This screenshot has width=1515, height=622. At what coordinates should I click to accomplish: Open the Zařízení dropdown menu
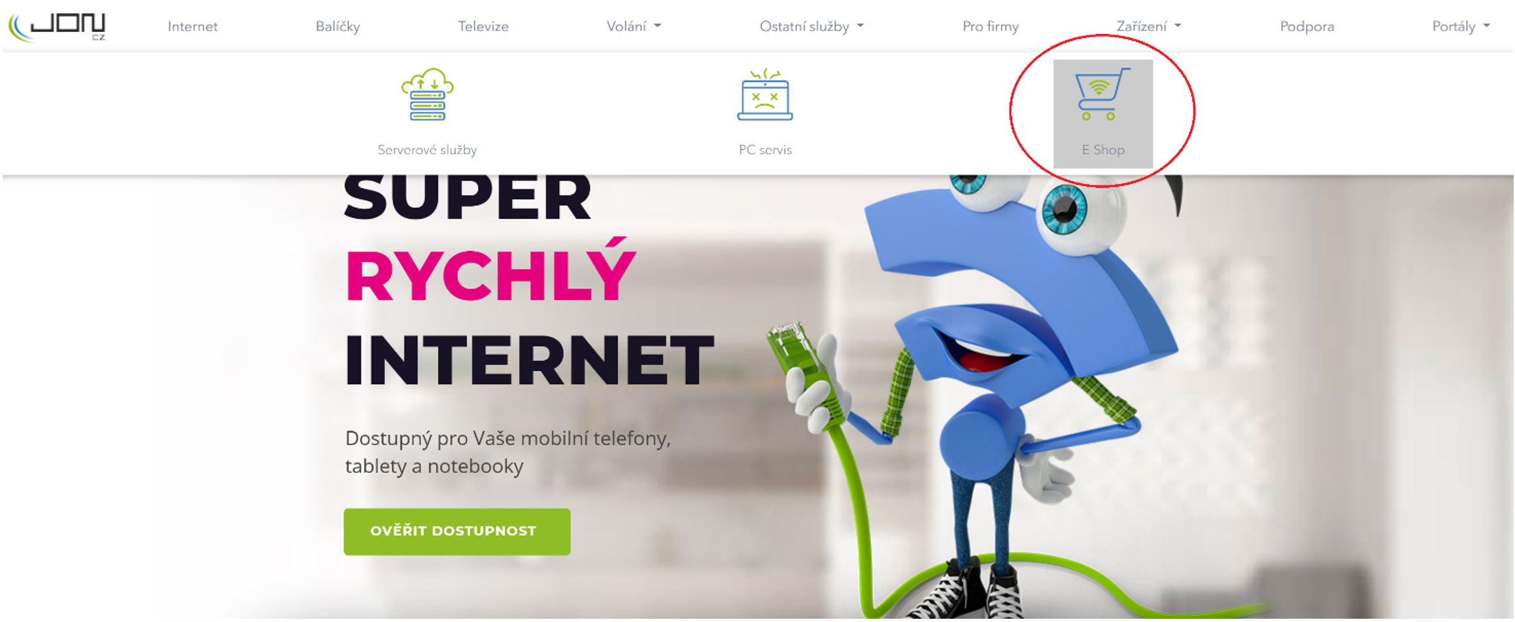coord(1149,27)
